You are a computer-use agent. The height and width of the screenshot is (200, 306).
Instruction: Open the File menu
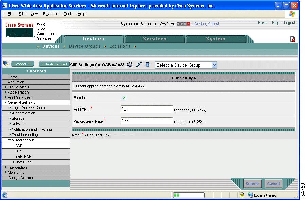(11, 14)
